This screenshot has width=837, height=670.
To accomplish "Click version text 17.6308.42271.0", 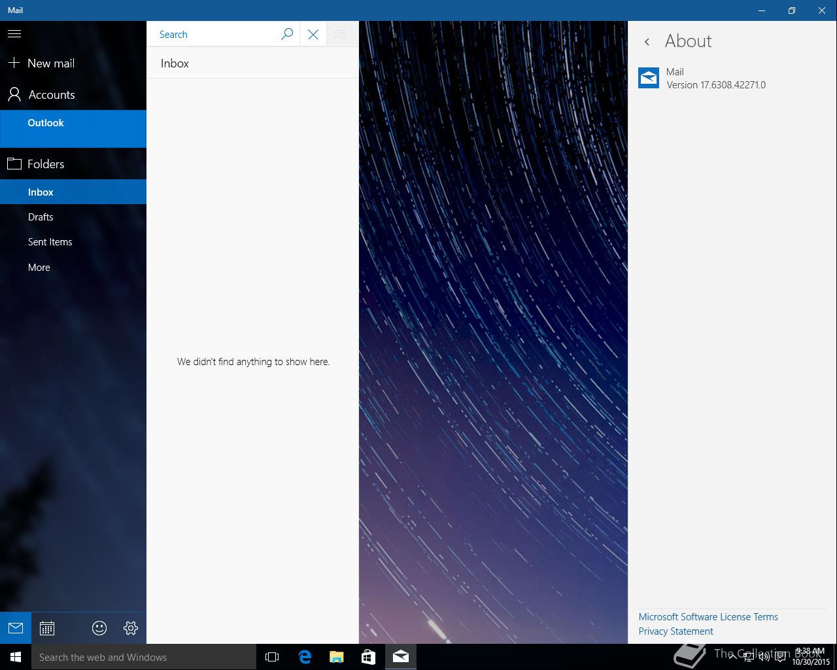I will pos(716,85).
